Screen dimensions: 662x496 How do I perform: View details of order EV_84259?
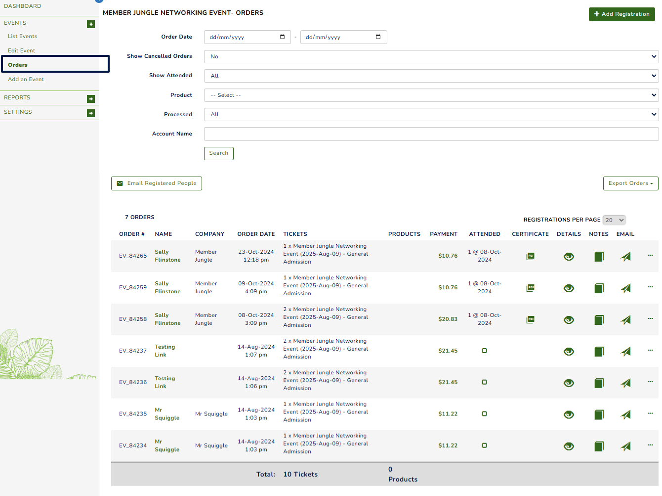[x=569, y=288]
